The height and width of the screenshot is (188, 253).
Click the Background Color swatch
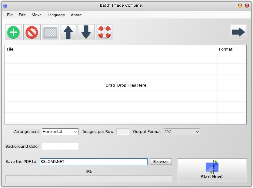(60, 146)
